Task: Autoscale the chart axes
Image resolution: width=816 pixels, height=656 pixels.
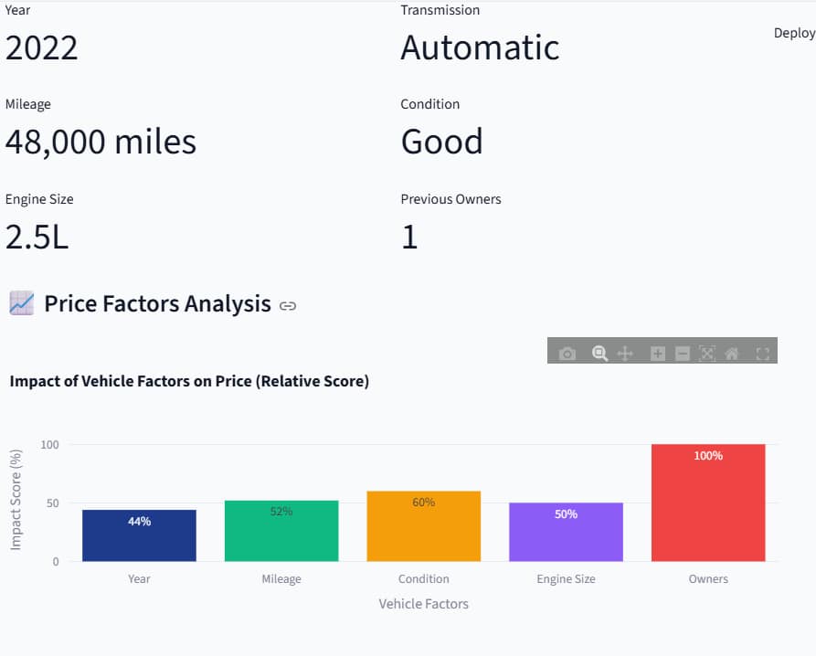Action: 706,353
